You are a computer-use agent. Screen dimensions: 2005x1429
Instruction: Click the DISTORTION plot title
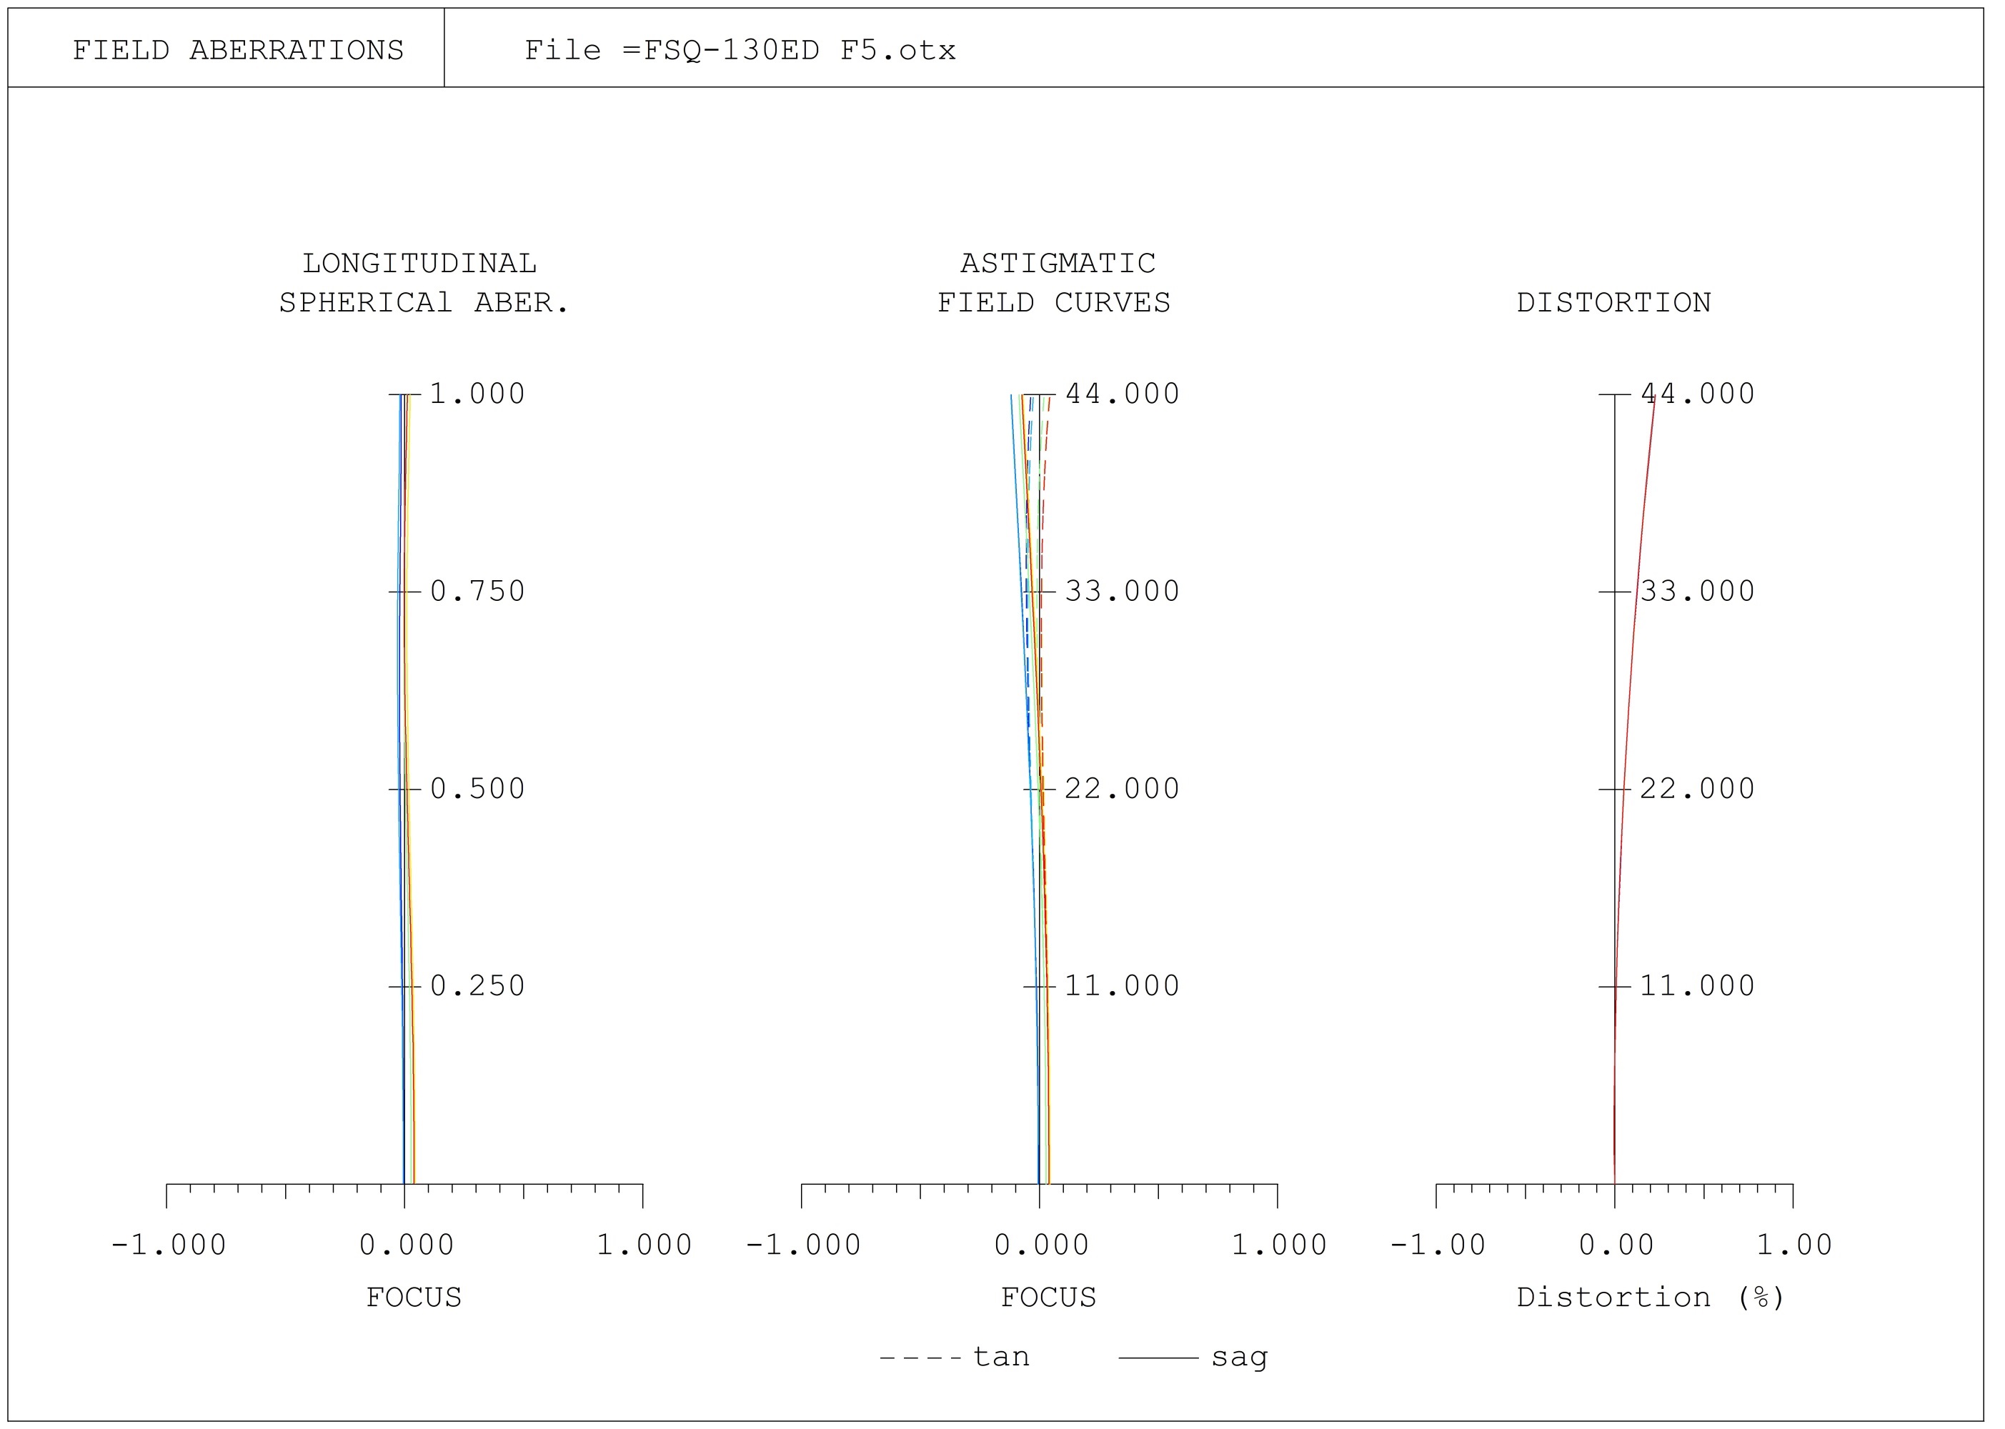(x=1613, y=303)
